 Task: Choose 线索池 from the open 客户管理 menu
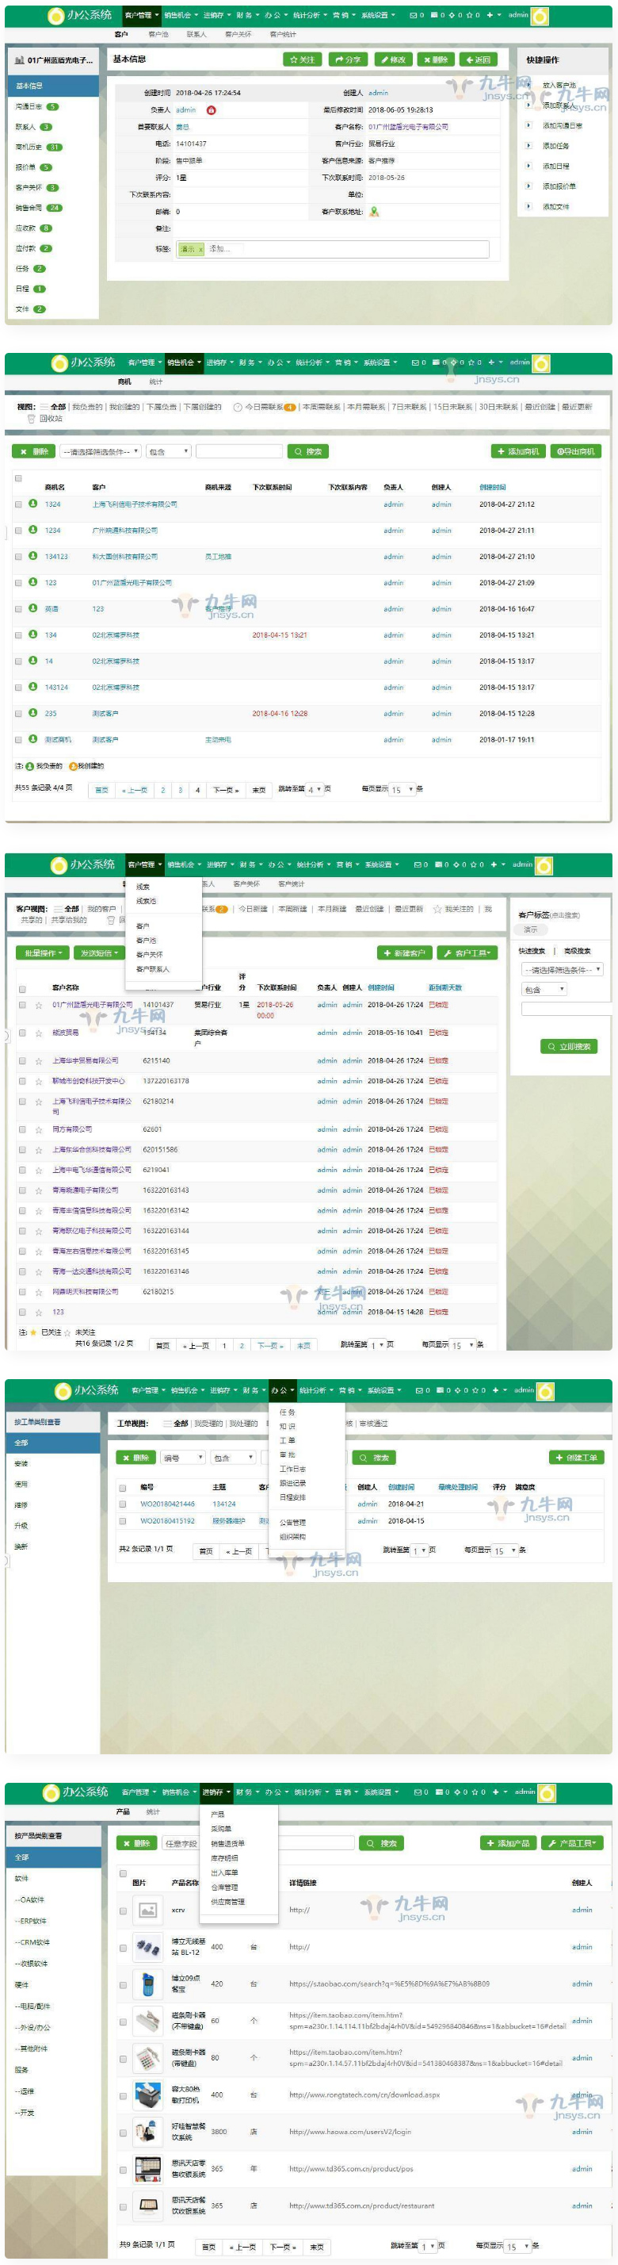point(146,901)
